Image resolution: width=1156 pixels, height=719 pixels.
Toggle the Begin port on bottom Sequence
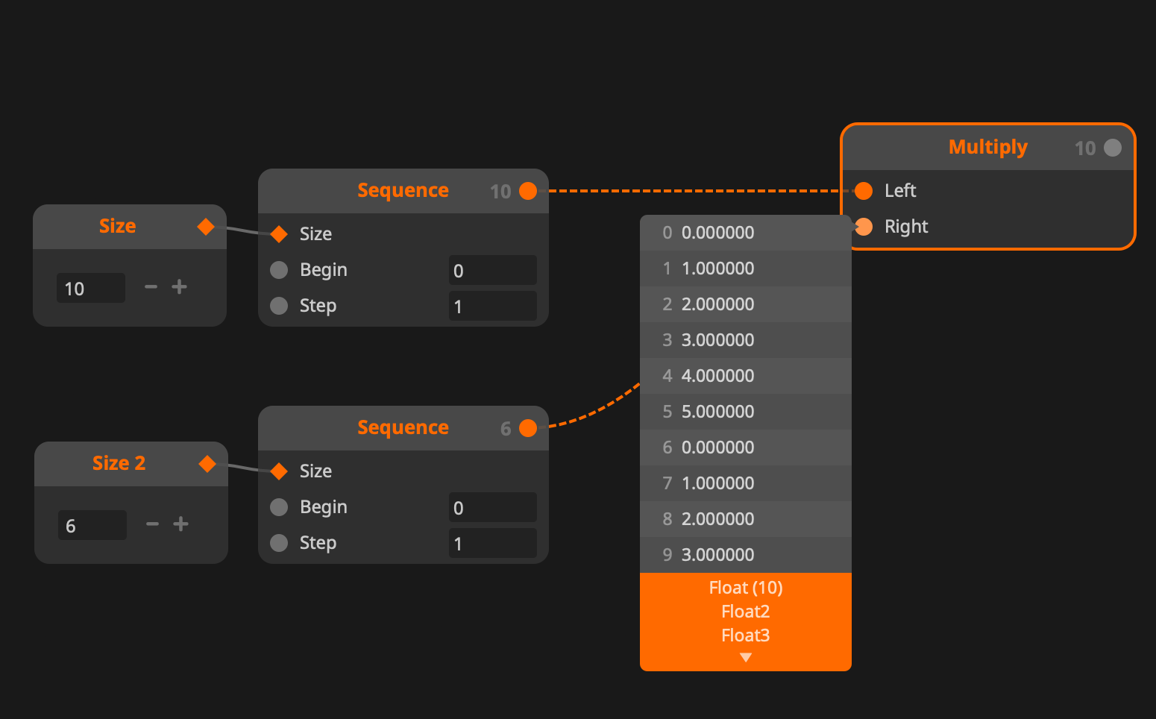pyautogui.click(x=279, y=507)
